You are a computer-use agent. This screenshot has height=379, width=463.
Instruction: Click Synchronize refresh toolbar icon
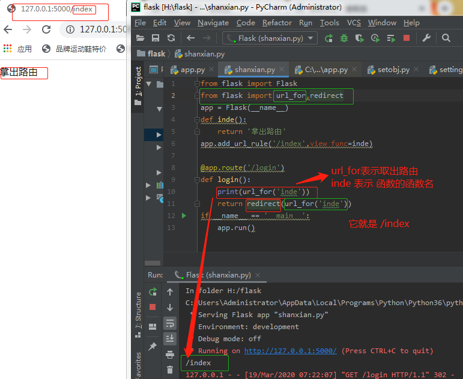[171, 38]
